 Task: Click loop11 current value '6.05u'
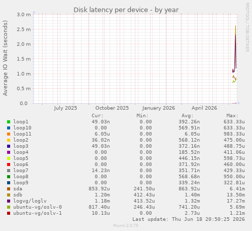[102, 134]
